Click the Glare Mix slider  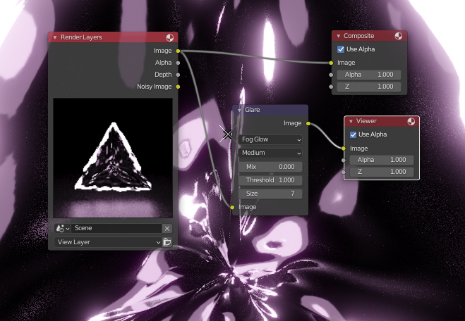click(x=270, y=167)
